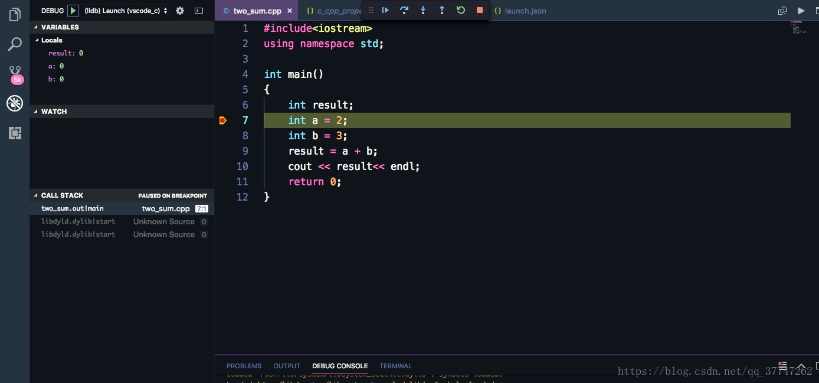This screenshot has height=383, width=819.
Task: Toggle the breakpoint on line 7
Action: pyautogui.click(x=222, y=120)
